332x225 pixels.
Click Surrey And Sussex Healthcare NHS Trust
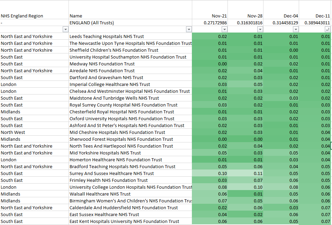pos(131,173)
